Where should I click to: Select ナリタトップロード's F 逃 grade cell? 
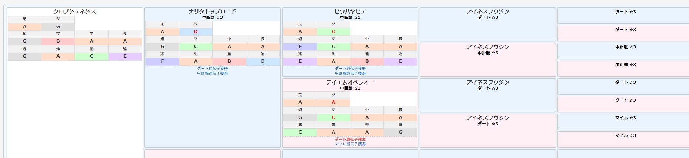[162, 61]
